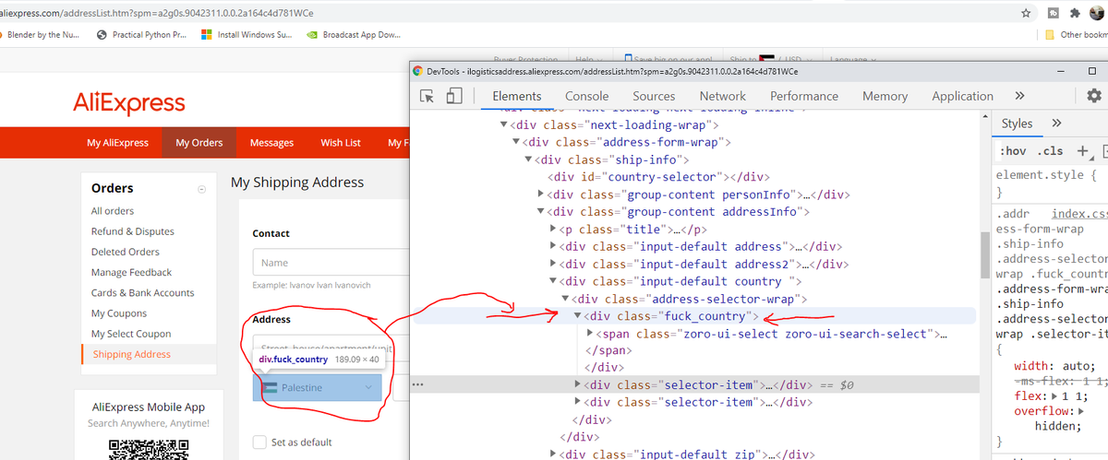Select the Elements tab

(x=517, y=96)
